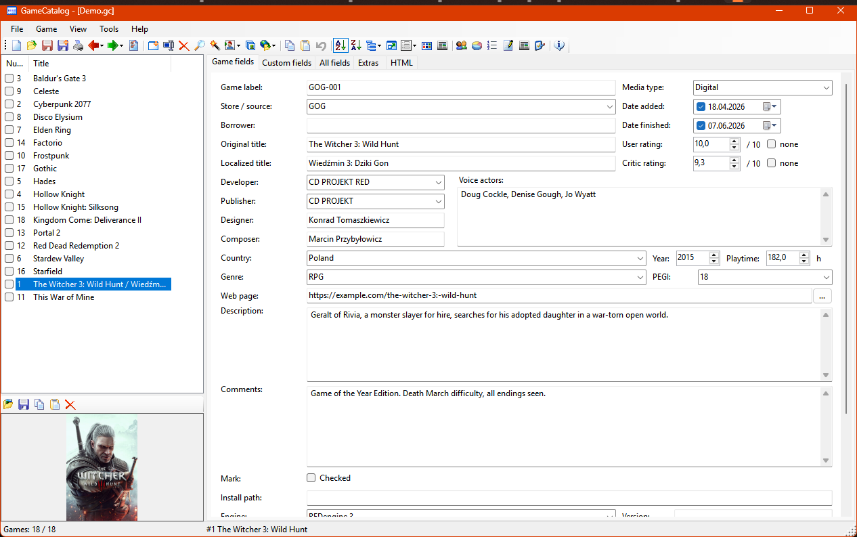Open the Game menu

(x=47, y=29)
